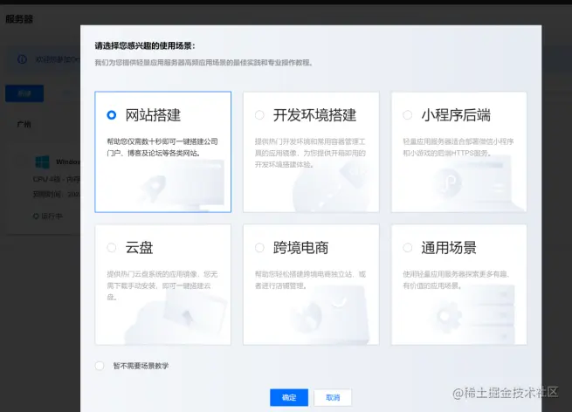572x412 pixels.
Task: Click the 通用场景 card title
Action: tap(449, 248)
